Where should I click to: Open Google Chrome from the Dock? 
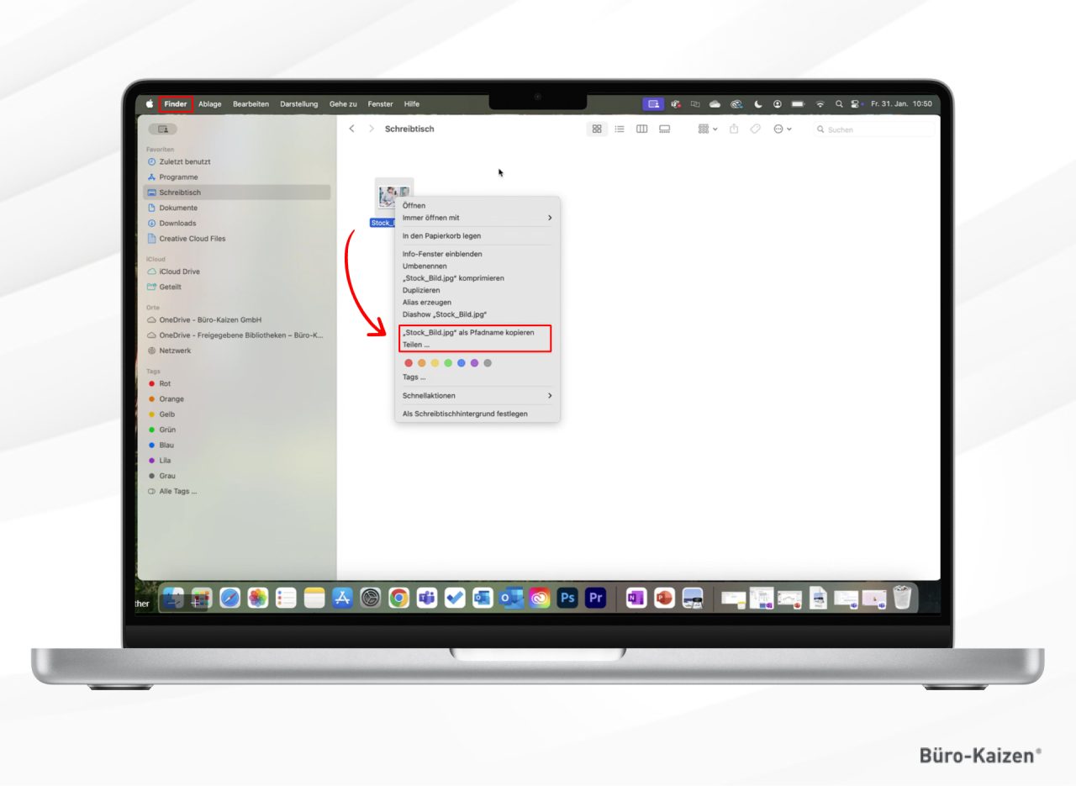(x=398, y=598)
